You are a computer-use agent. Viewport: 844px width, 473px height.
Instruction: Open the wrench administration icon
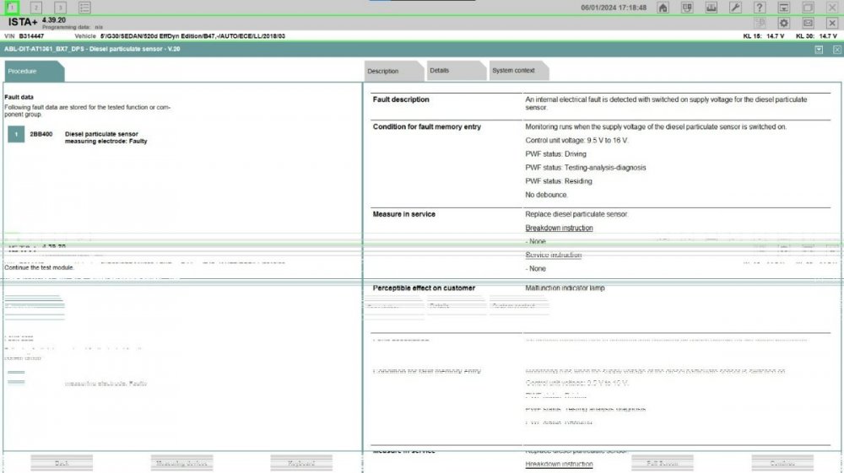[735, 8]
